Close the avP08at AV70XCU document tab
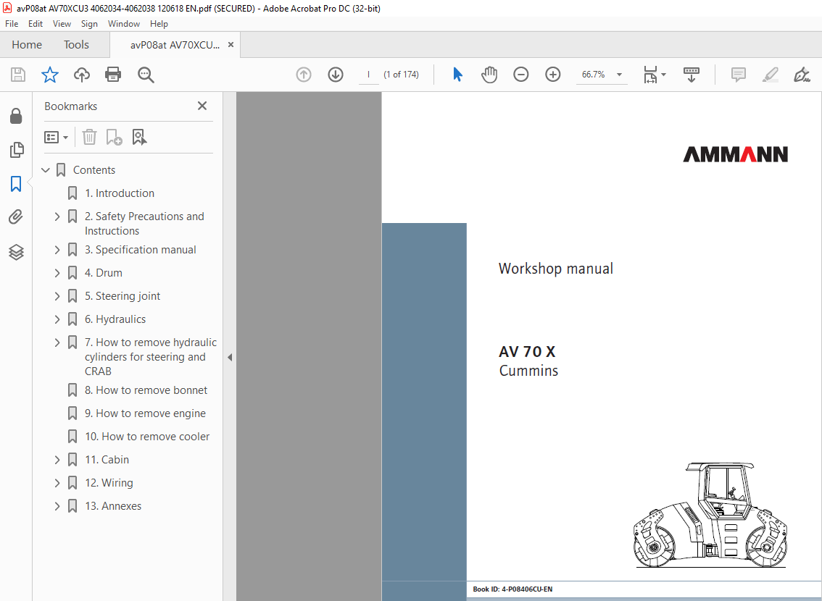 (x=231, y=45)
